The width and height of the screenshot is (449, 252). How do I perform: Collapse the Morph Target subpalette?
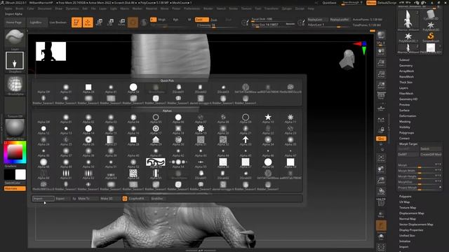coord(408,144)
